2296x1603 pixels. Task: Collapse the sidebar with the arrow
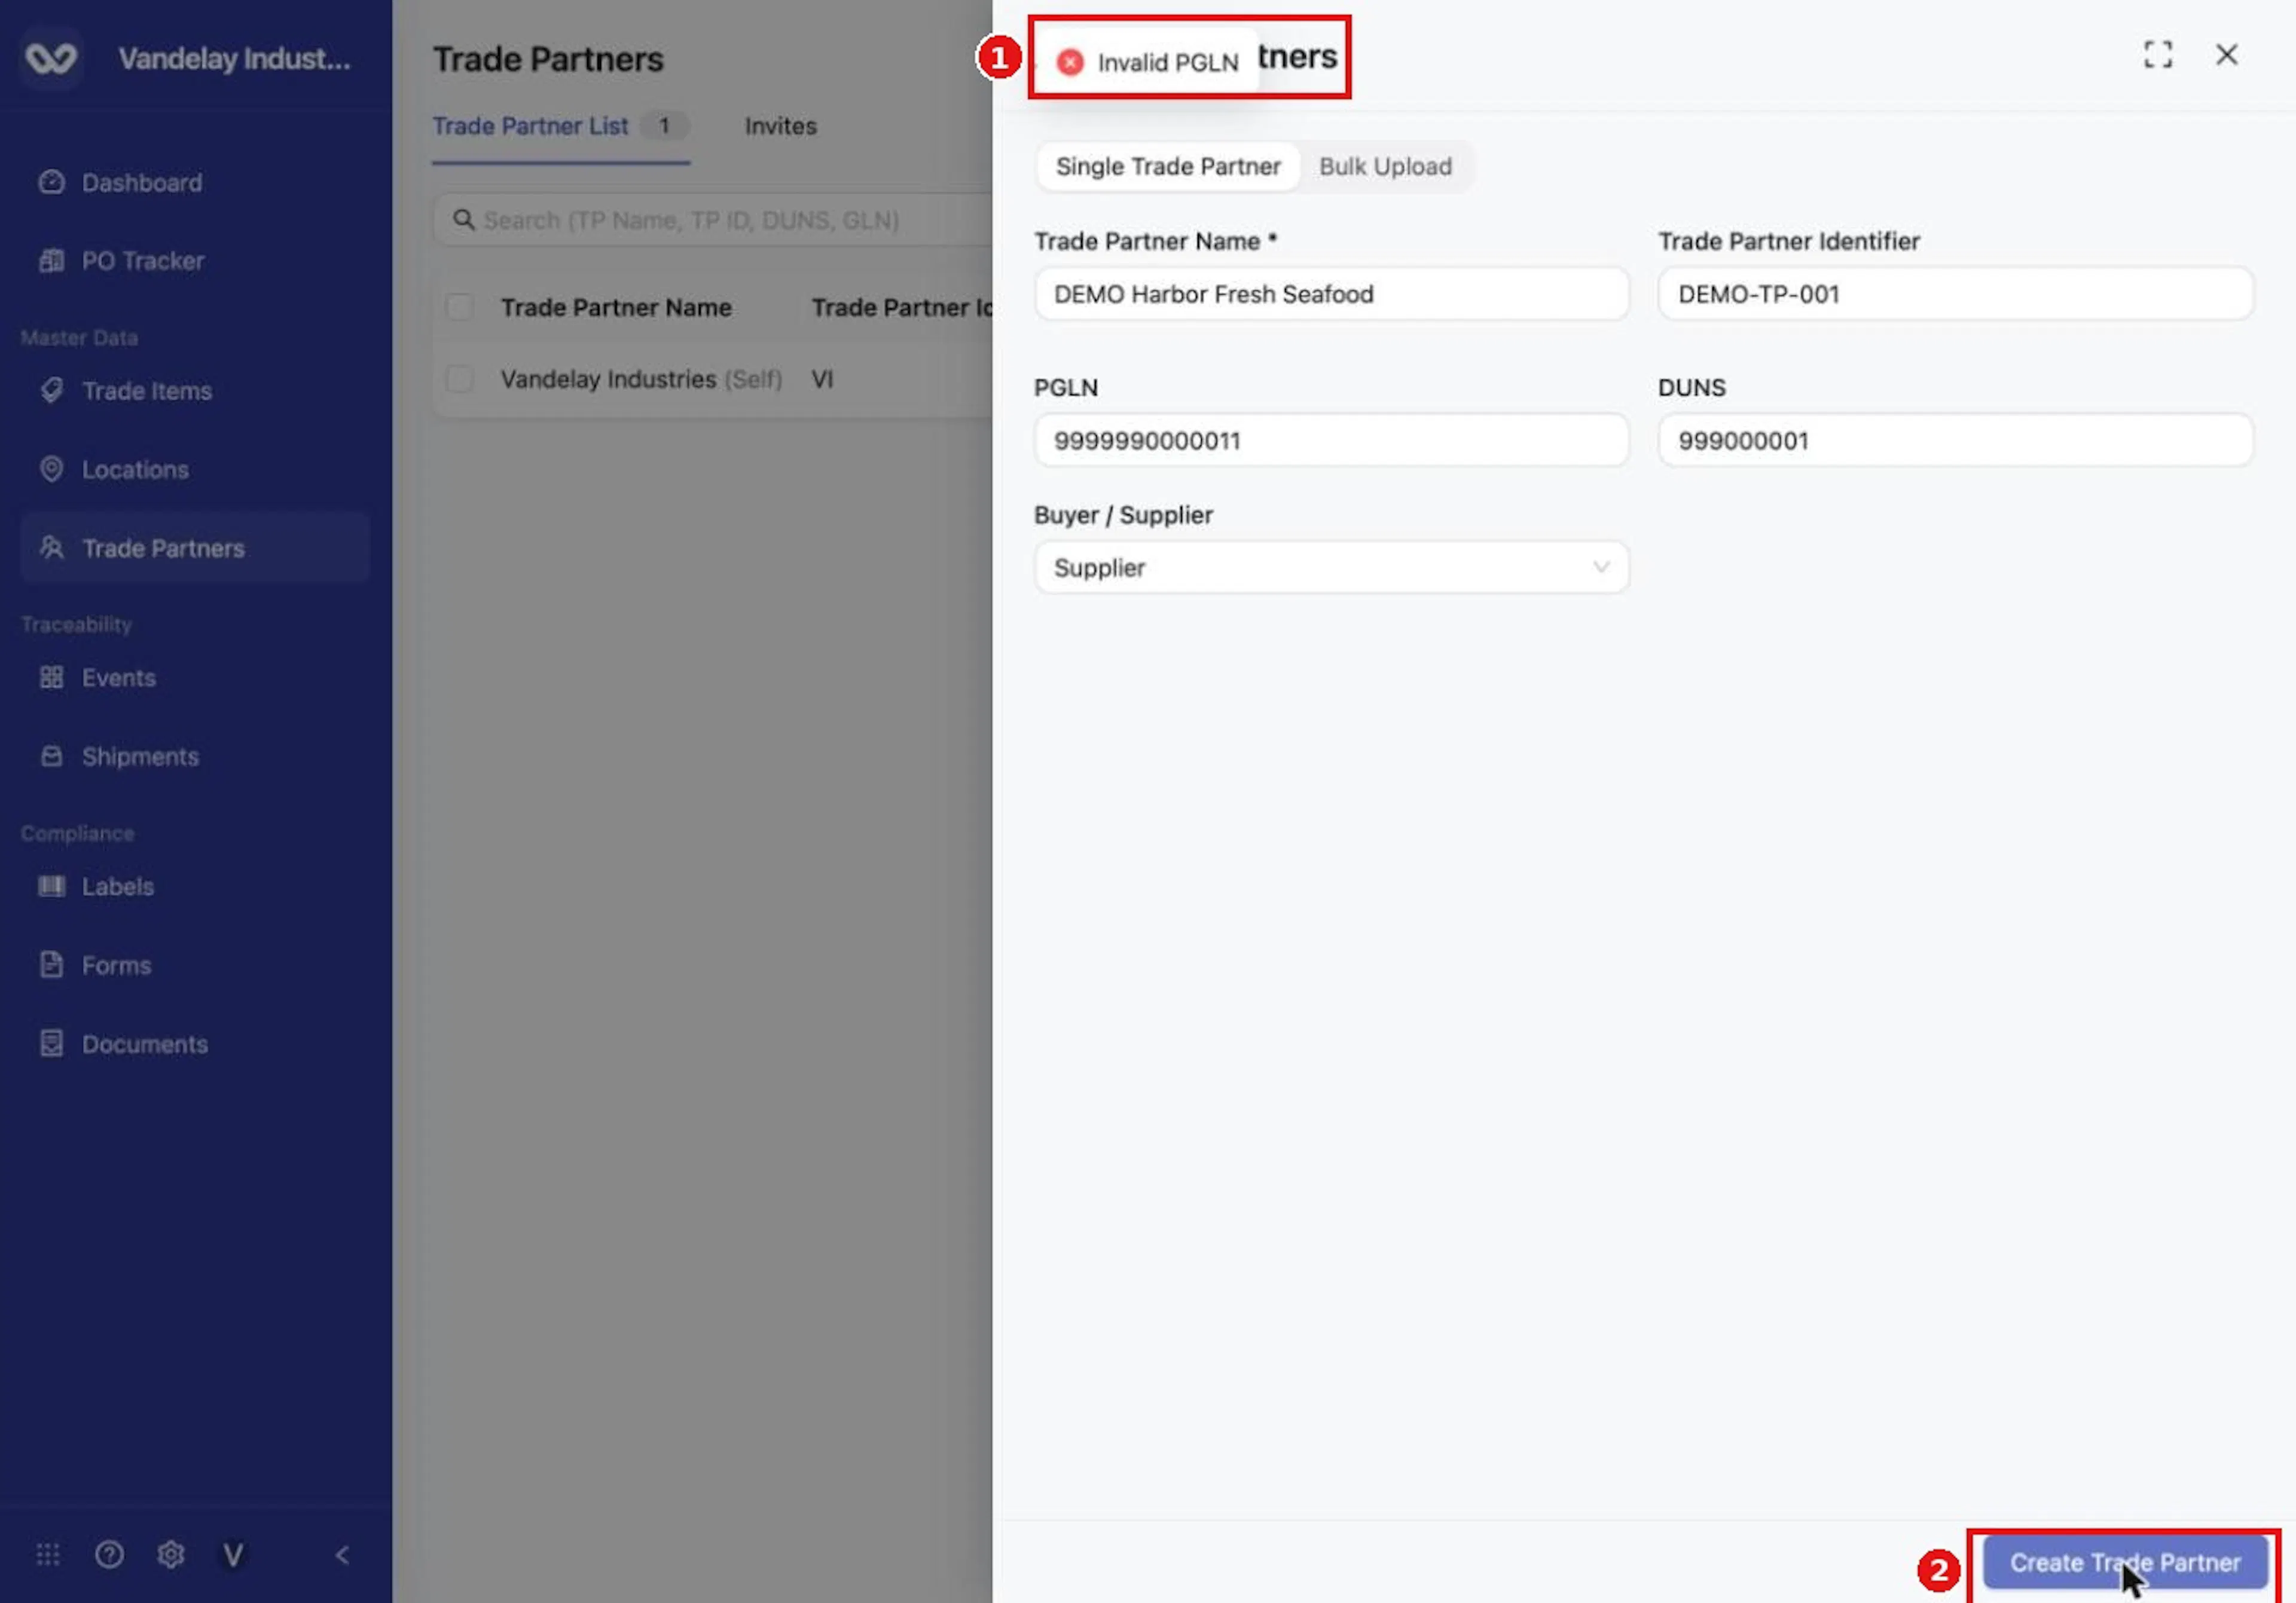click(x=342, y=1554)
